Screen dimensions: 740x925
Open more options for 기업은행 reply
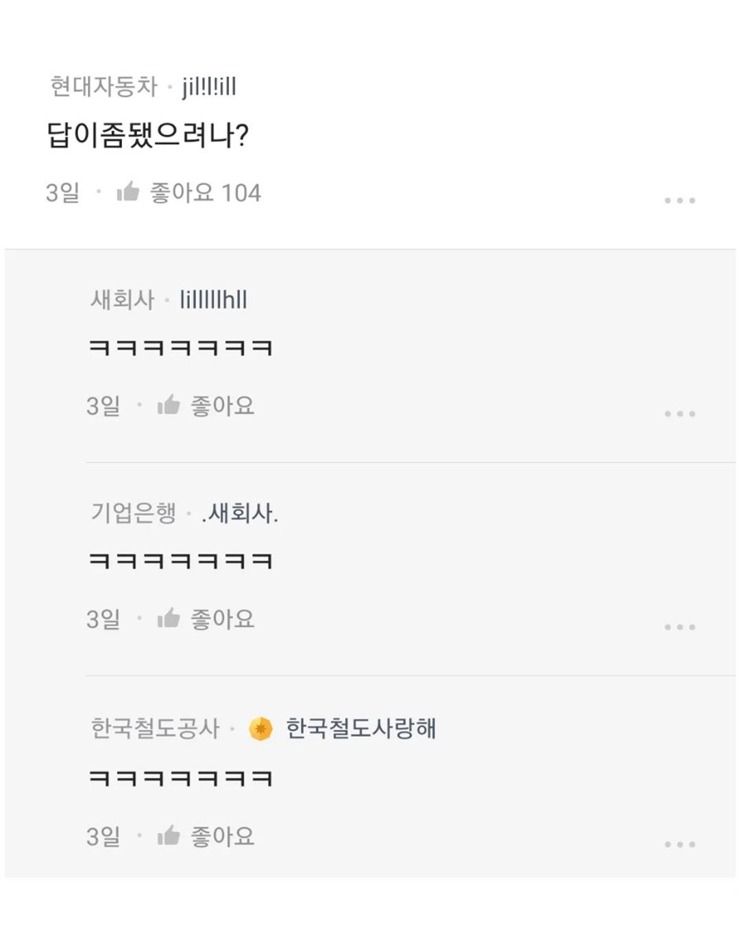pos(680,626)
